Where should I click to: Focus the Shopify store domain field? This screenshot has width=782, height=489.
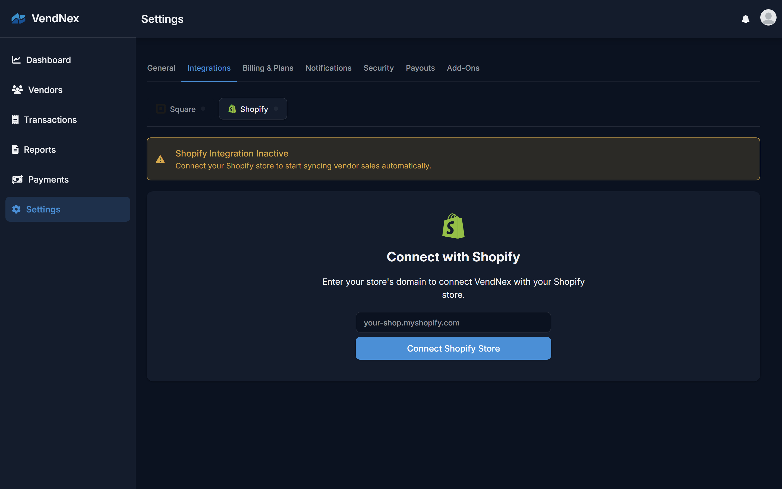[453, 322]
